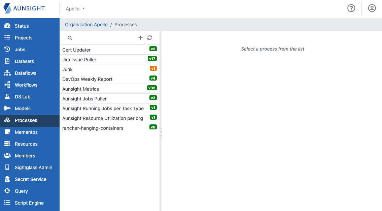Open the Organization Apollo breadcrumb link
The width and height of the screenshot is (382, 211).
(x=86, y=25)
